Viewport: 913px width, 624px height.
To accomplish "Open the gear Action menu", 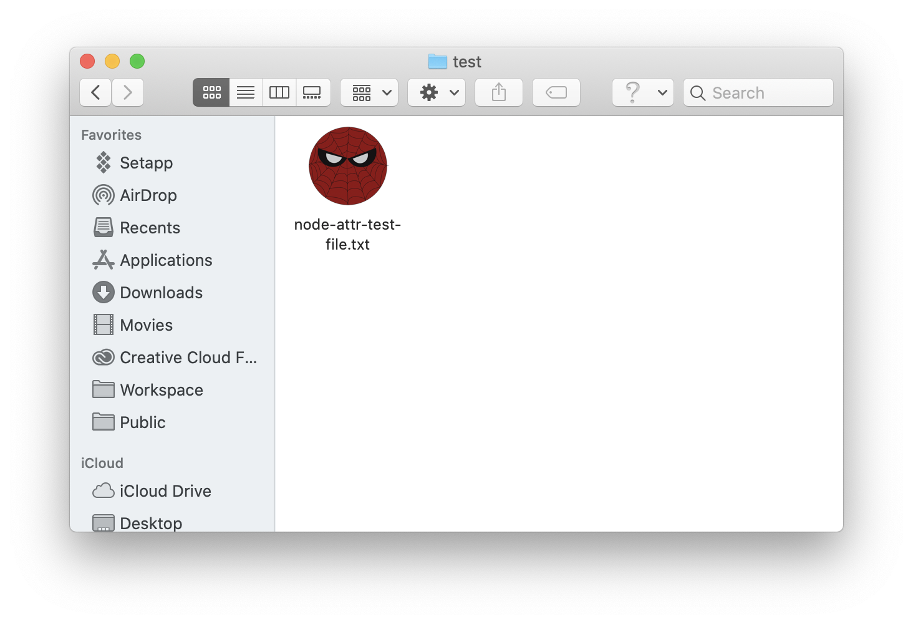I will coord(437,93).
